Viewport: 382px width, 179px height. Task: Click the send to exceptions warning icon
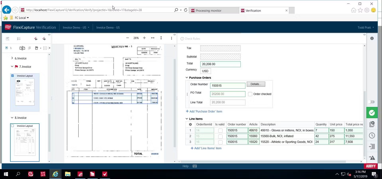click(x=372, y=158)
